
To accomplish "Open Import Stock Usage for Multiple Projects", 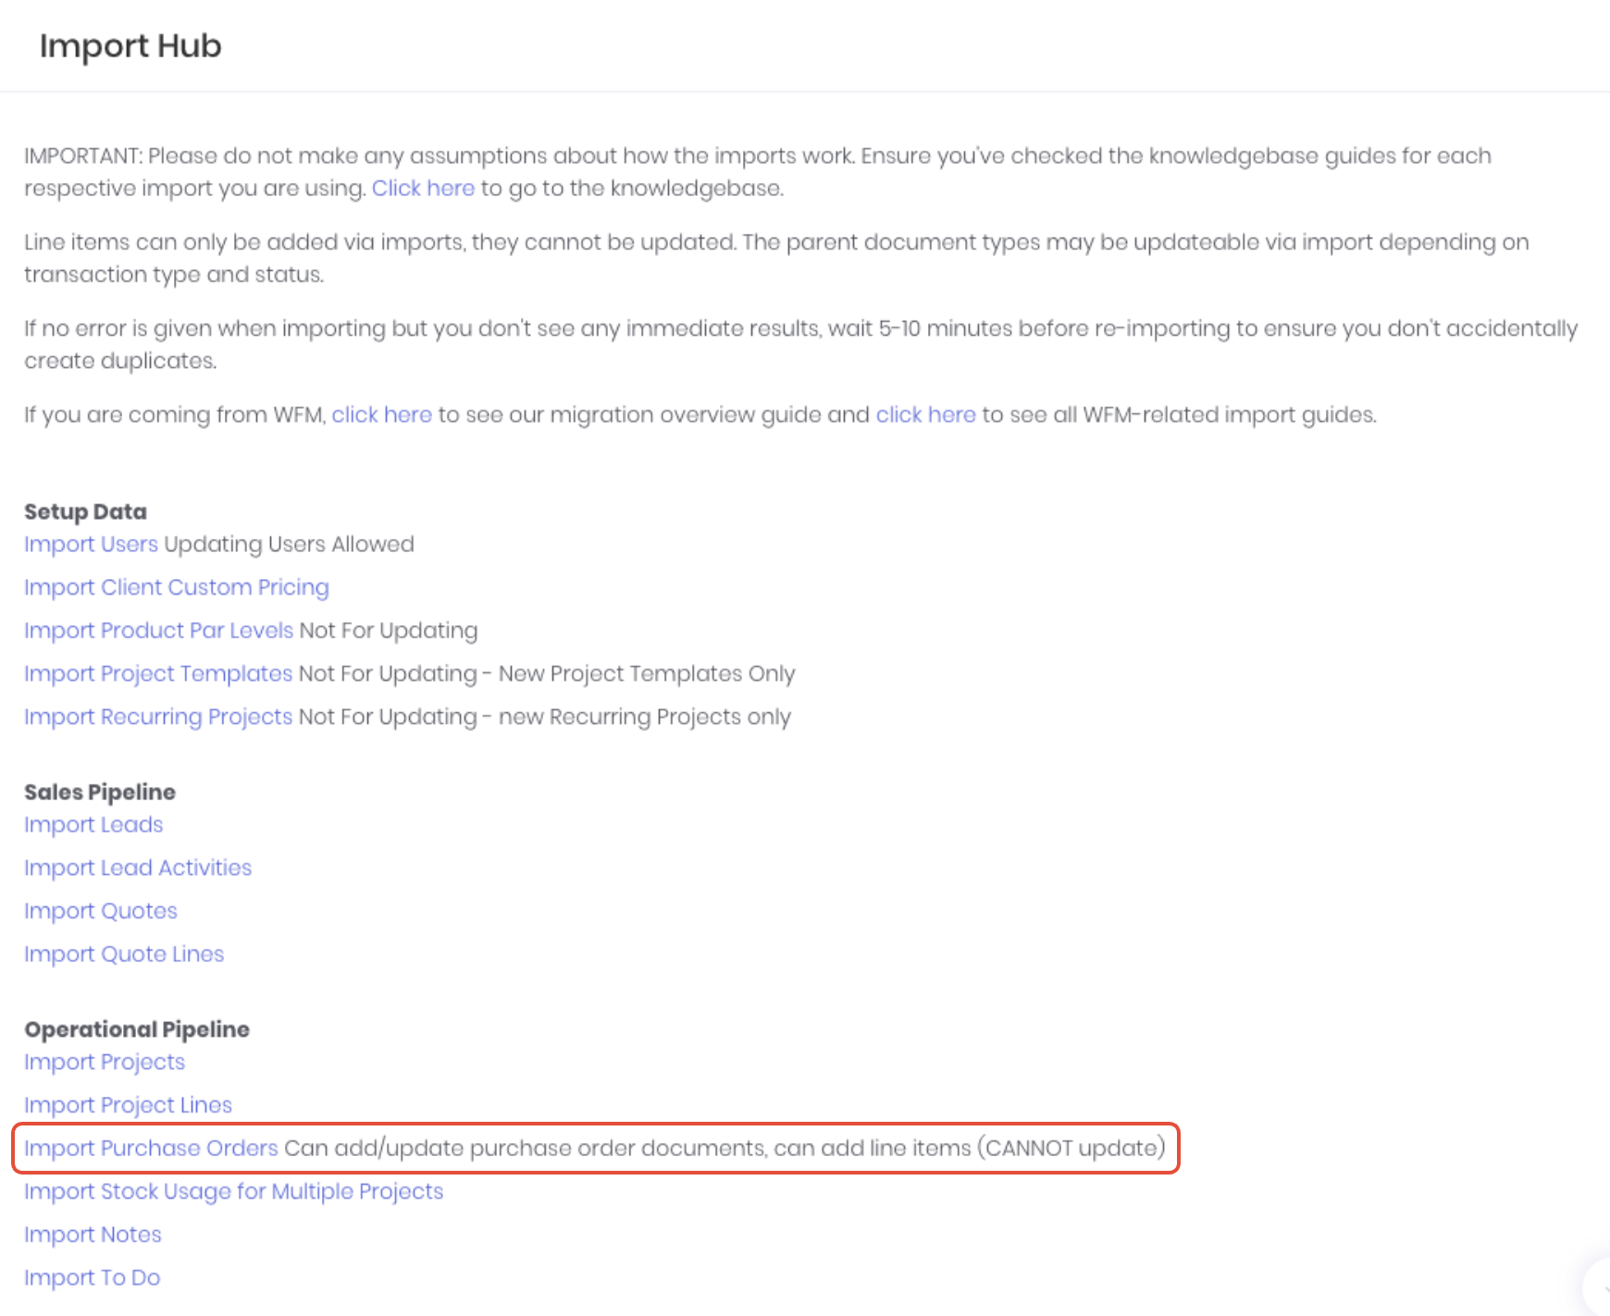I will point(233,1191).
